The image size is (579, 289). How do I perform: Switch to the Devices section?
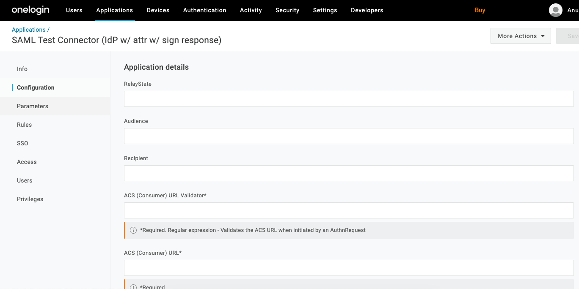pyautogui.click(x=158, y=10)
